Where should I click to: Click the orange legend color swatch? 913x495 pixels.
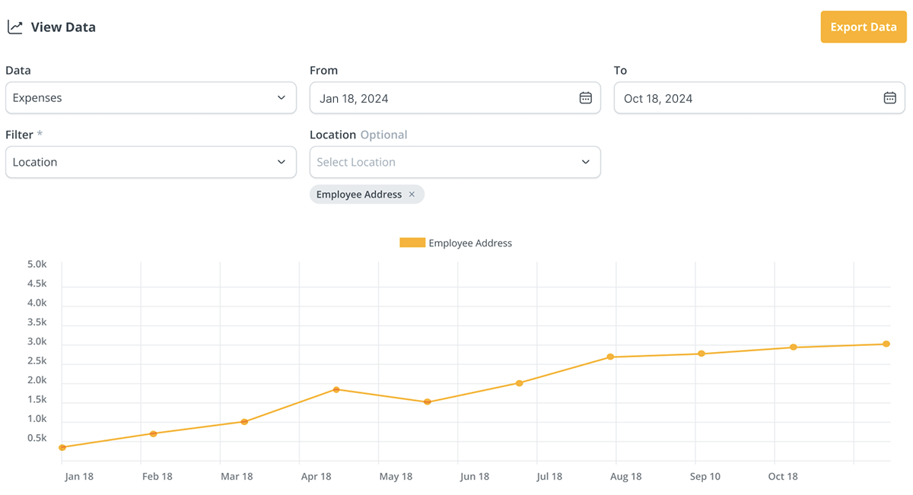click(x=412, y=243)
